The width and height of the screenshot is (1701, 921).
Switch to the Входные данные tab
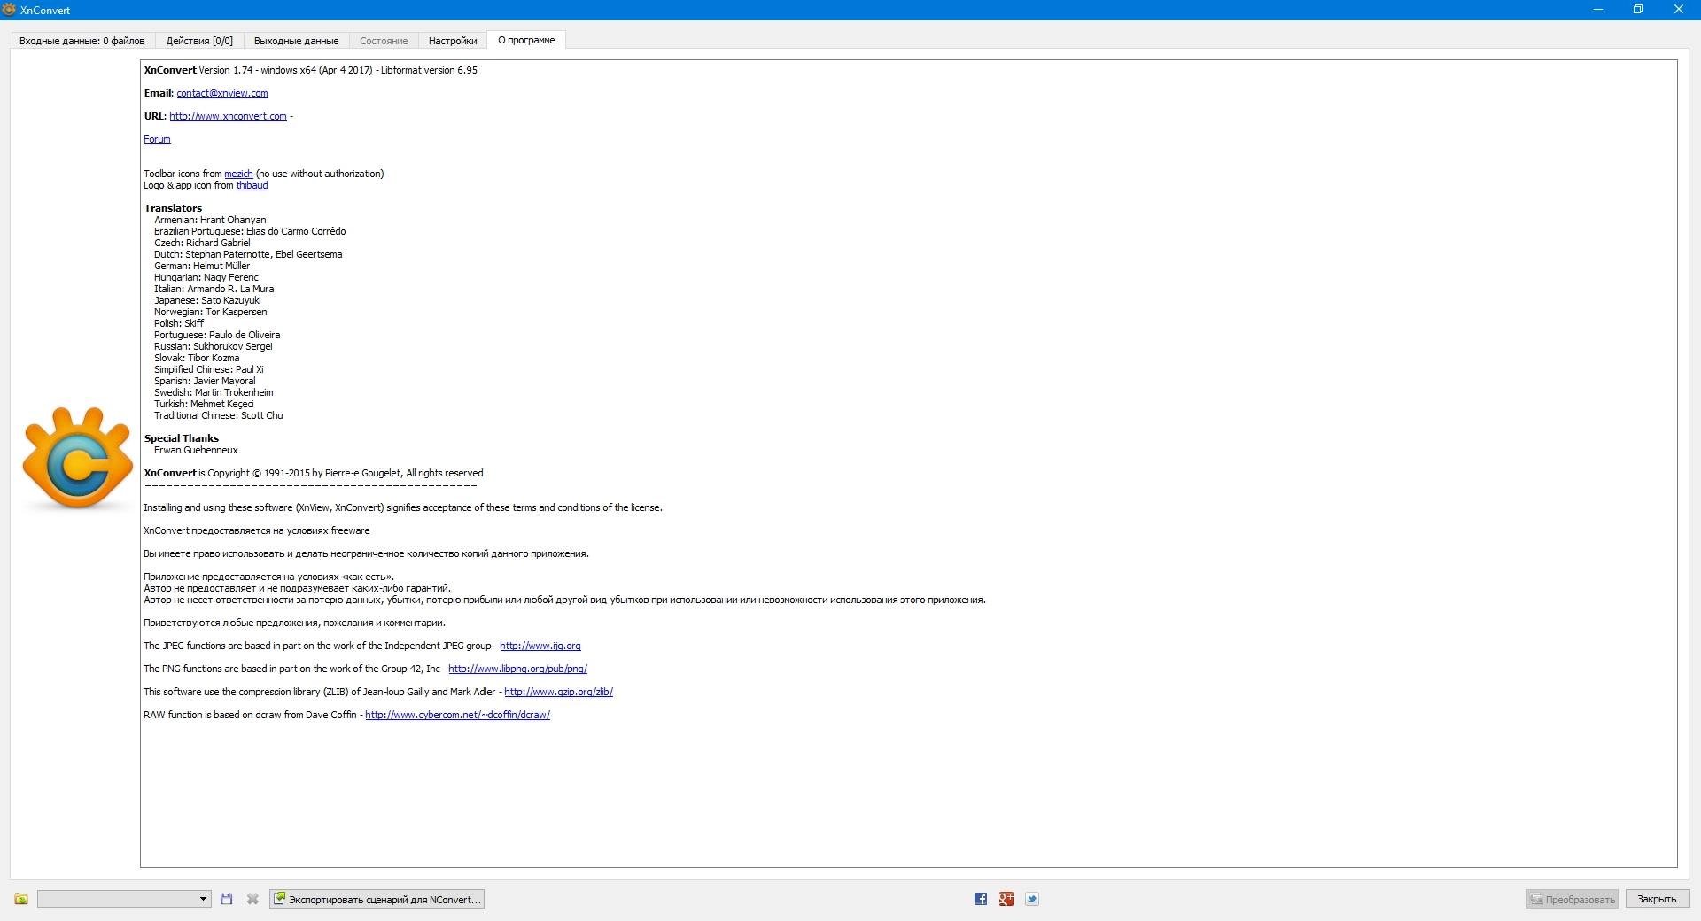pyautogui.click(x=82, y=41)
